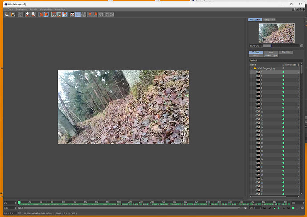Viewport: 307px width, 217px height.
Task: Click the first grayed icon after B
Action: coord(101,15)
